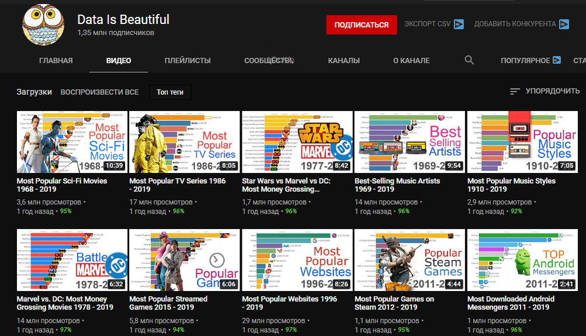Image resolution: width=586 pixels, height=336 pixels.
Task: Click title Most Downloaded Android Messengers
Action: point(511,303)
